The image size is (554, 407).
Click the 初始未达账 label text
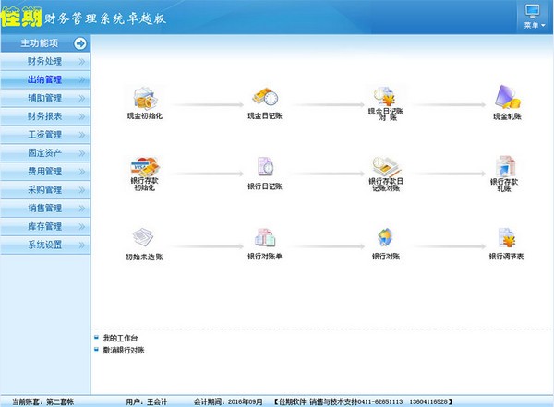pos(144,257)
